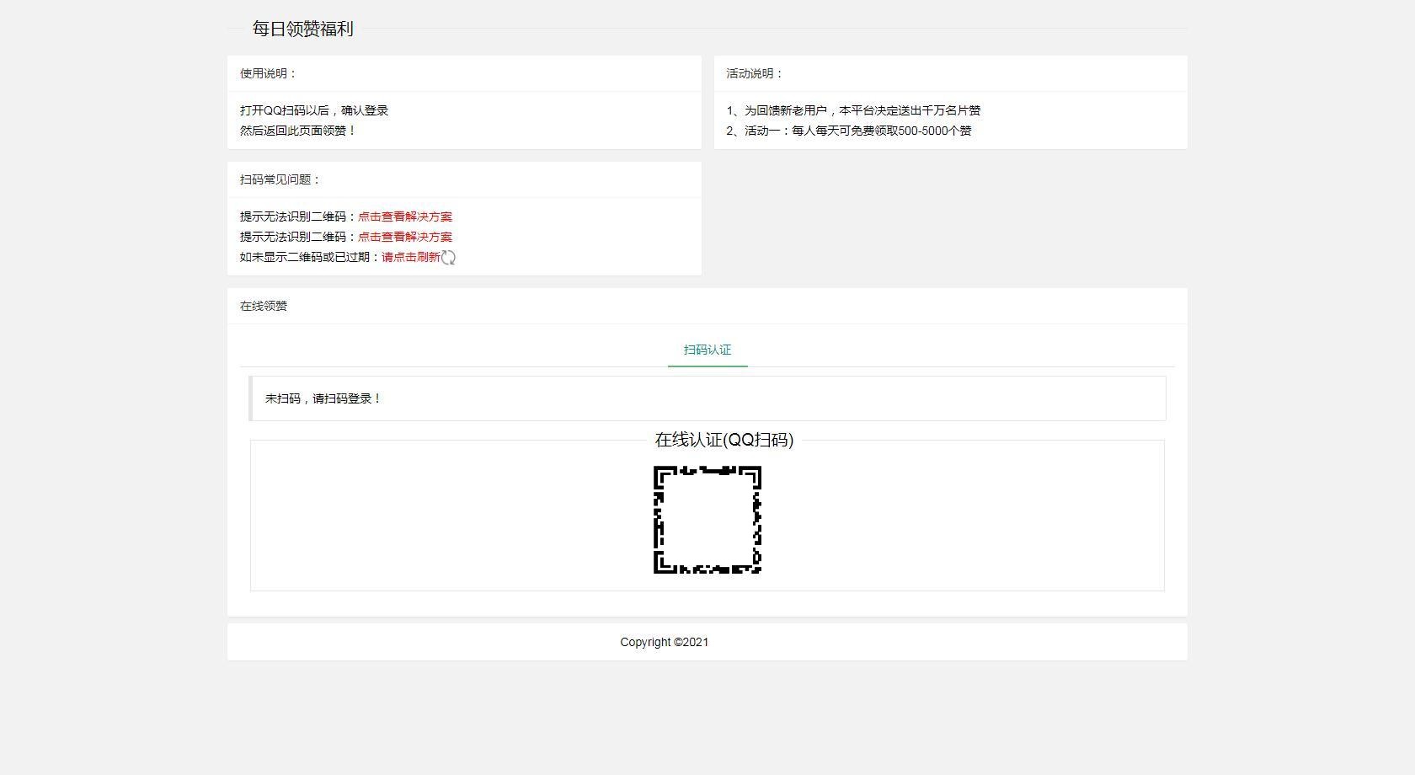Open the second 点击查看解决方案 link
Screen dimensions: 1415x775
(x=405, y=237)
